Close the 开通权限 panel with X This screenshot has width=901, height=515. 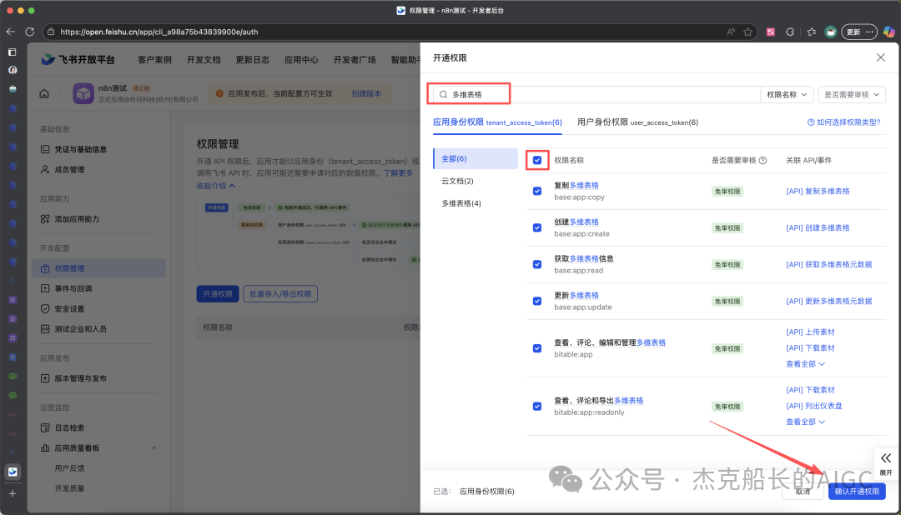click(880, 57)
